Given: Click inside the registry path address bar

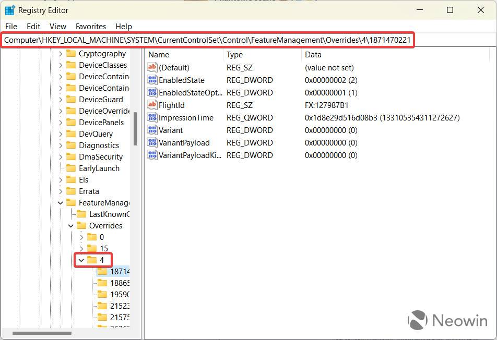Looking at the screenshot, I should 209,40.
